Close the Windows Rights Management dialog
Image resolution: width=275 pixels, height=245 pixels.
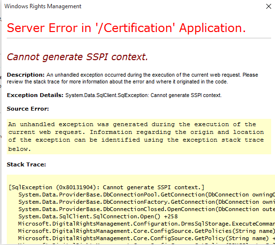(x=269, y=6)
